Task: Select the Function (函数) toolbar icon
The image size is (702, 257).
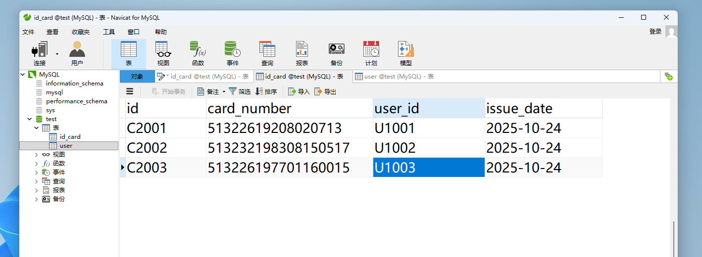Action: click(198, 54)
